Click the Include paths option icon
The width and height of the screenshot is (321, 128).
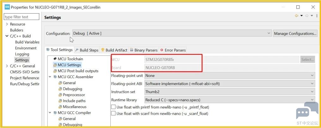click(60, 101)
